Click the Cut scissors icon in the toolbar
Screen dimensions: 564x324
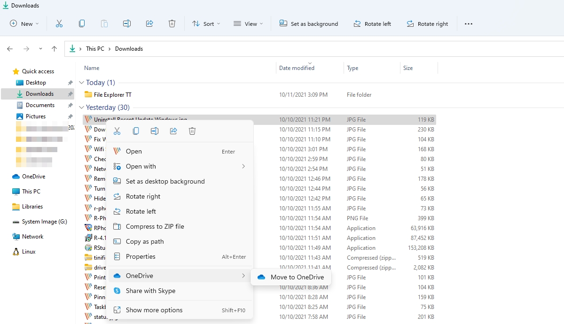(59, 23)
